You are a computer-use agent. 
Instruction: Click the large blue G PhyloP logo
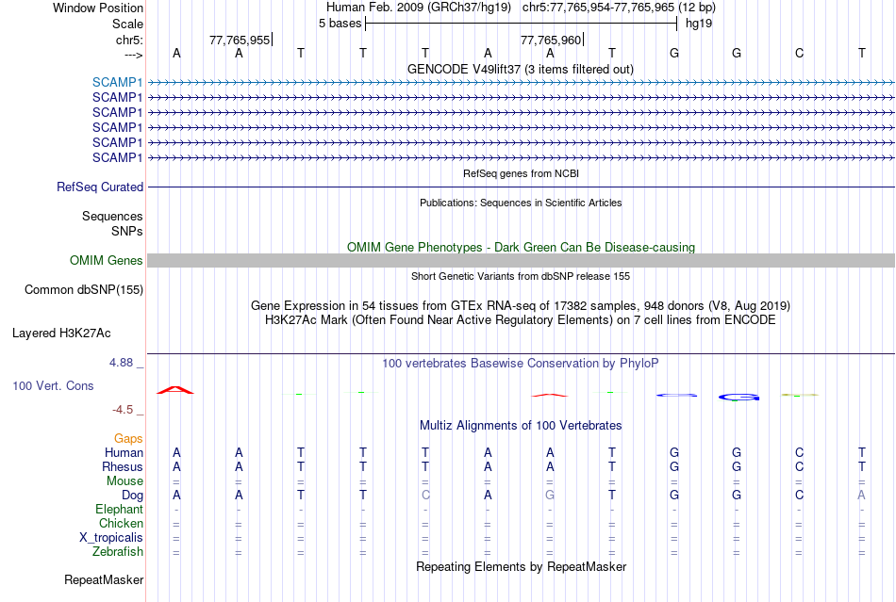point(738,398)
